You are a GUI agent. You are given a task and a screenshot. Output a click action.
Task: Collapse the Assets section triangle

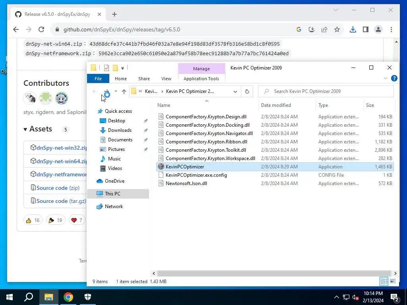(x=25, y=129)
